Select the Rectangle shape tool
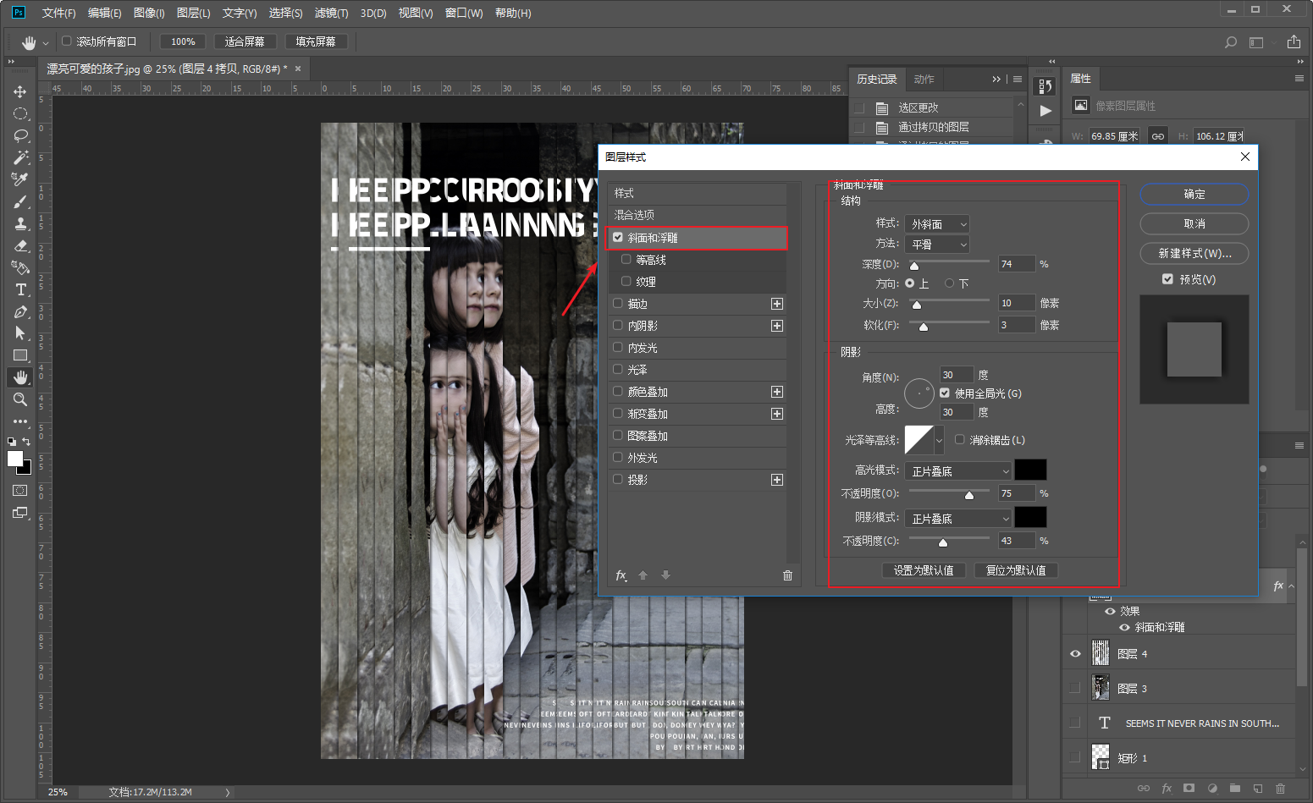This screenshot has height=803, width=1313. pyautogui.click(x=20, y=355)
